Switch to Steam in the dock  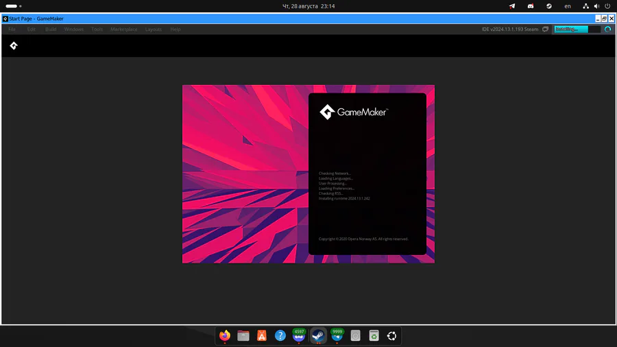[318, 335]
